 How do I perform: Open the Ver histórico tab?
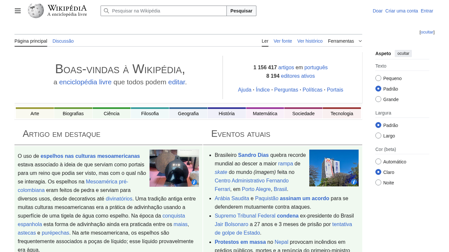coord(310,41)
